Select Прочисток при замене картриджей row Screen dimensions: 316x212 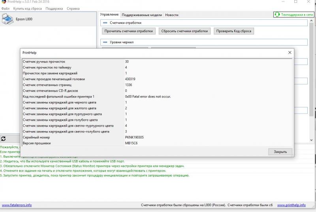coord(157,73)
